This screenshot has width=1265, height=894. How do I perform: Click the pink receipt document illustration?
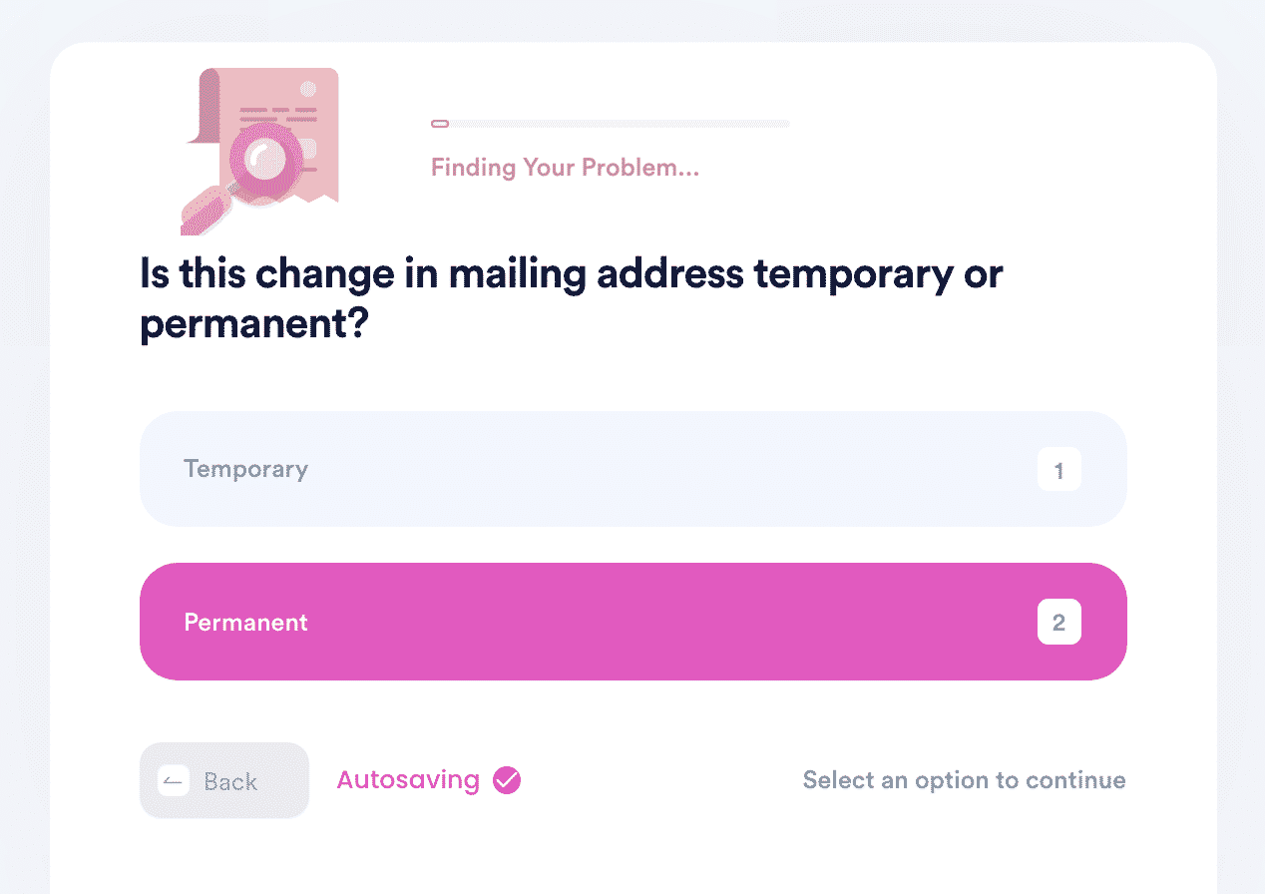pos(267,137)
